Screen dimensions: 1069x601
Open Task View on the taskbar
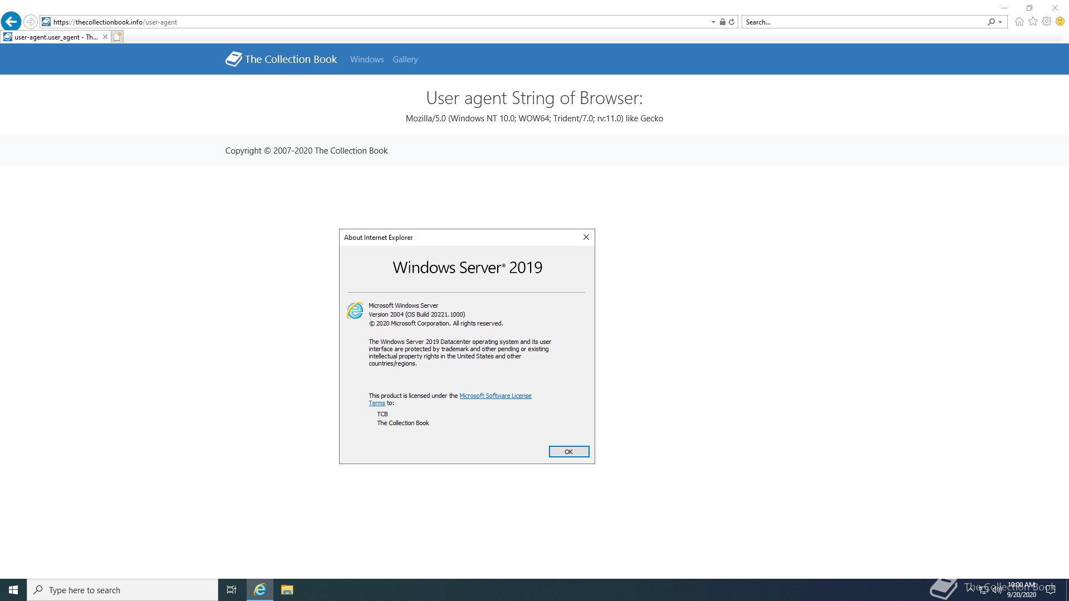(232, 590)
